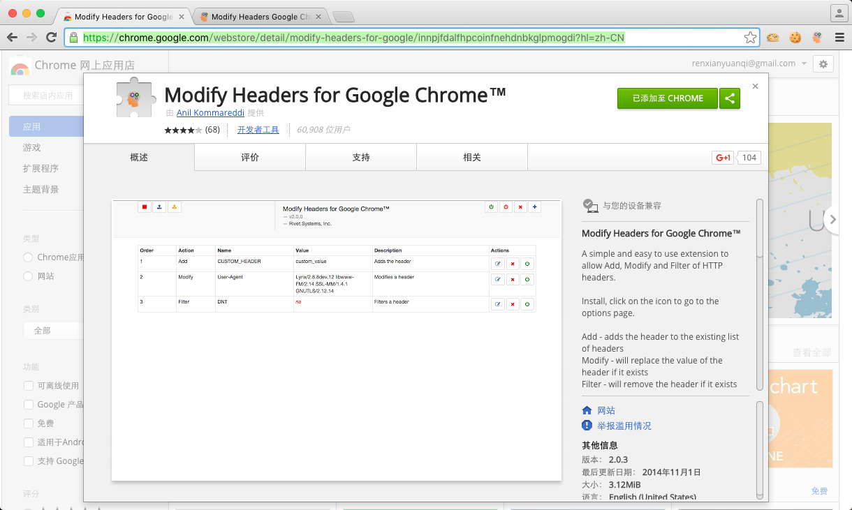Screen dimensions: 852x510
Task: Click the 已添加至 CHROME button
Action: point(668,98)
